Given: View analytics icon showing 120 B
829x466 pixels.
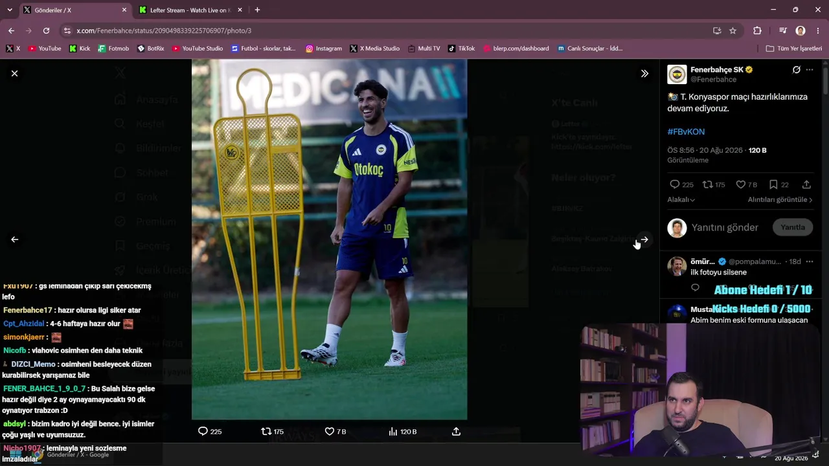Looking at the screenshot, I should coord(392,431).
